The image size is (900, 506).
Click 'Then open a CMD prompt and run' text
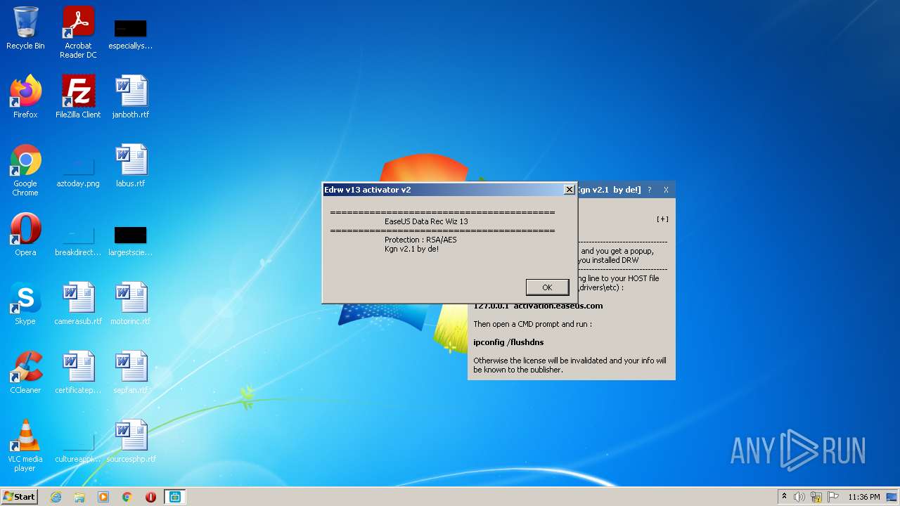[532, 324]
